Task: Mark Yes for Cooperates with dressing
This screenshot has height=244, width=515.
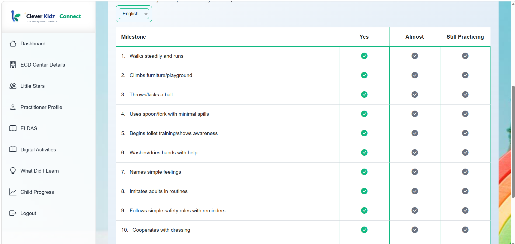Action: [364, 230]
